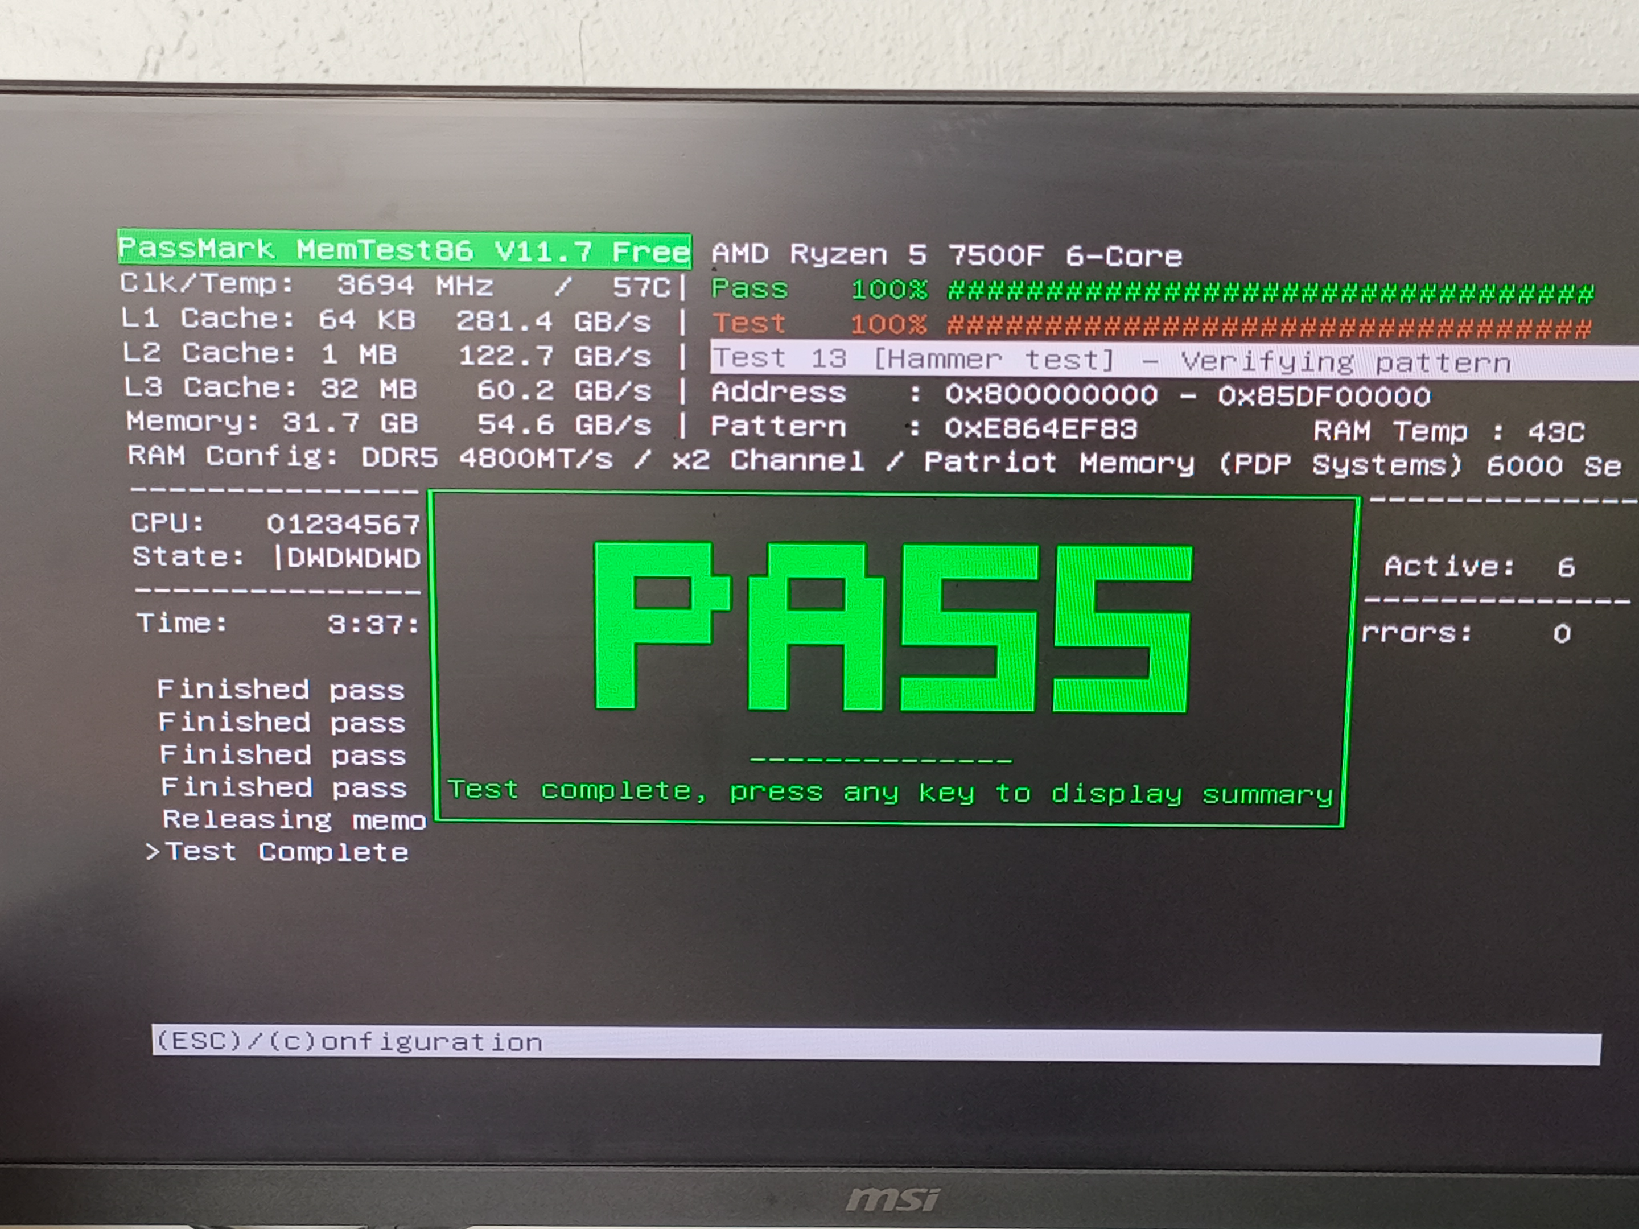Image resolution: width=1639 pixels, height=1229 pixels.
Task: Click the '57C' CPU temperature value
Action: click(x=641, y=287)
